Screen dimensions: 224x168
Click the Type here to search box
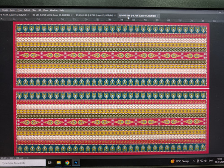[x=23, y=163]
